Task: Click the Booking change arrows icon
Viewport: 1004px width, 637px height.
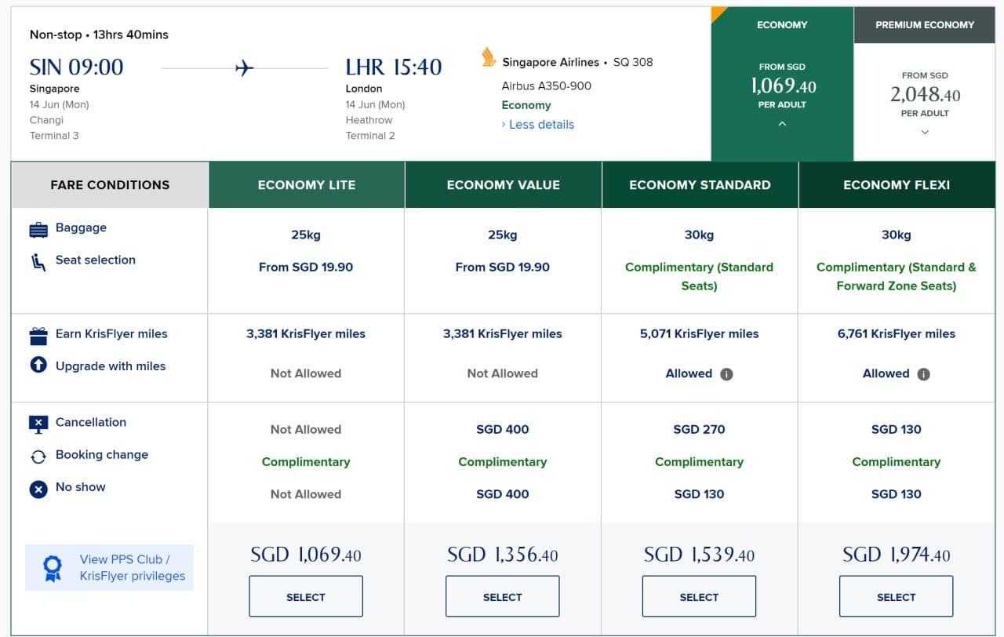Action: (x=38, y=457)
